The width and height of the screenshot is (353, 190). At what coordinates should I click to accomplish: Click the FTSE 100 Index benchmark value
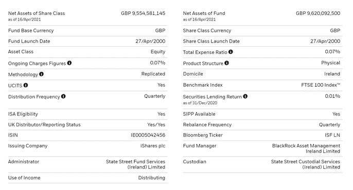click(321, 85)
